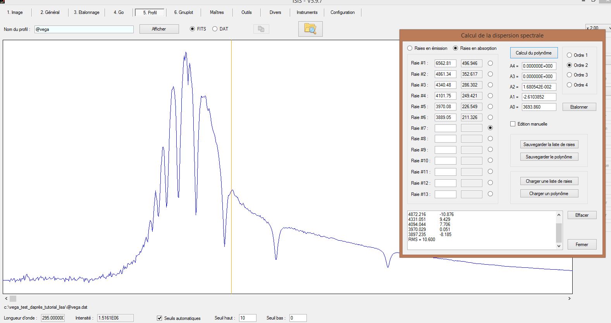This screenshot has height=323, width=611.
Task: Switch to the 3. Etalonnage tab
Action: [86, 12]
